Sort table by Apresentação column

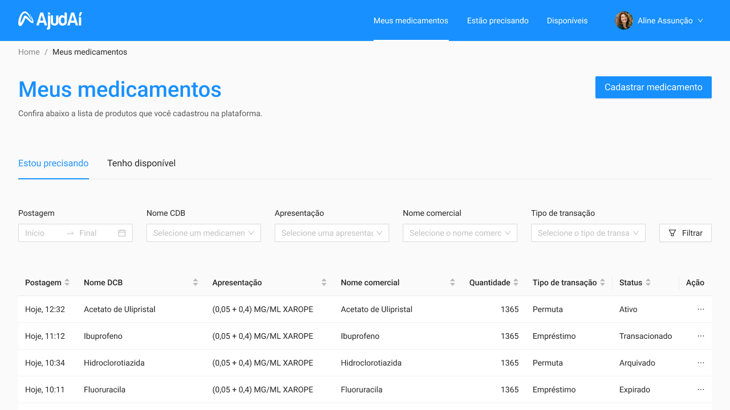(324, 282)
